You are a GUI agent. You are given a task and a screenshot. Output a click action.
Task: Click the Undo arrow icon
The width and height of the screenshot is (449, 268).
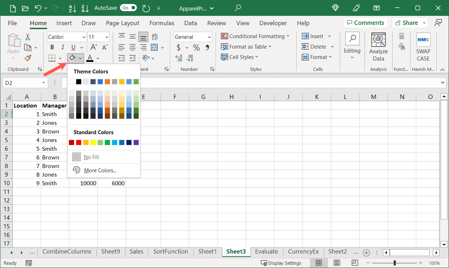click(38, 8)
